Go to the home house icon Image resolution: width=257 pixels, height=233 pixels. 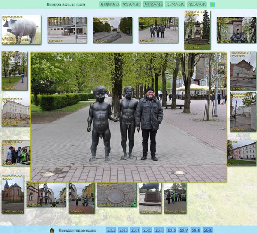coord(52,230)
